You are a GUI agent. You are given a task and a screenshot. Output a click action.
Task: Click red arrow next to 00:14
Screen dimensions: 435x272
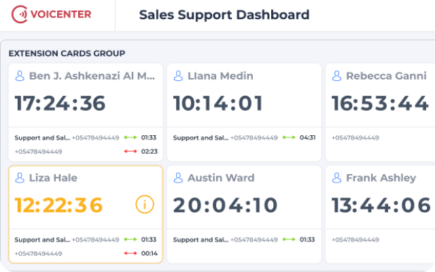pyautogui.click(x=130, y=253)
